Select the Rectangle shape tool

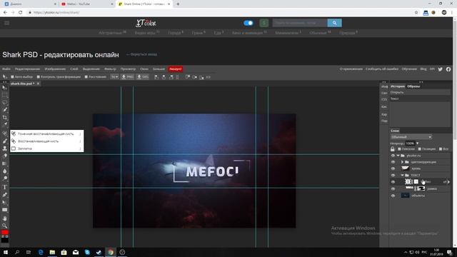tap(5, 210)
